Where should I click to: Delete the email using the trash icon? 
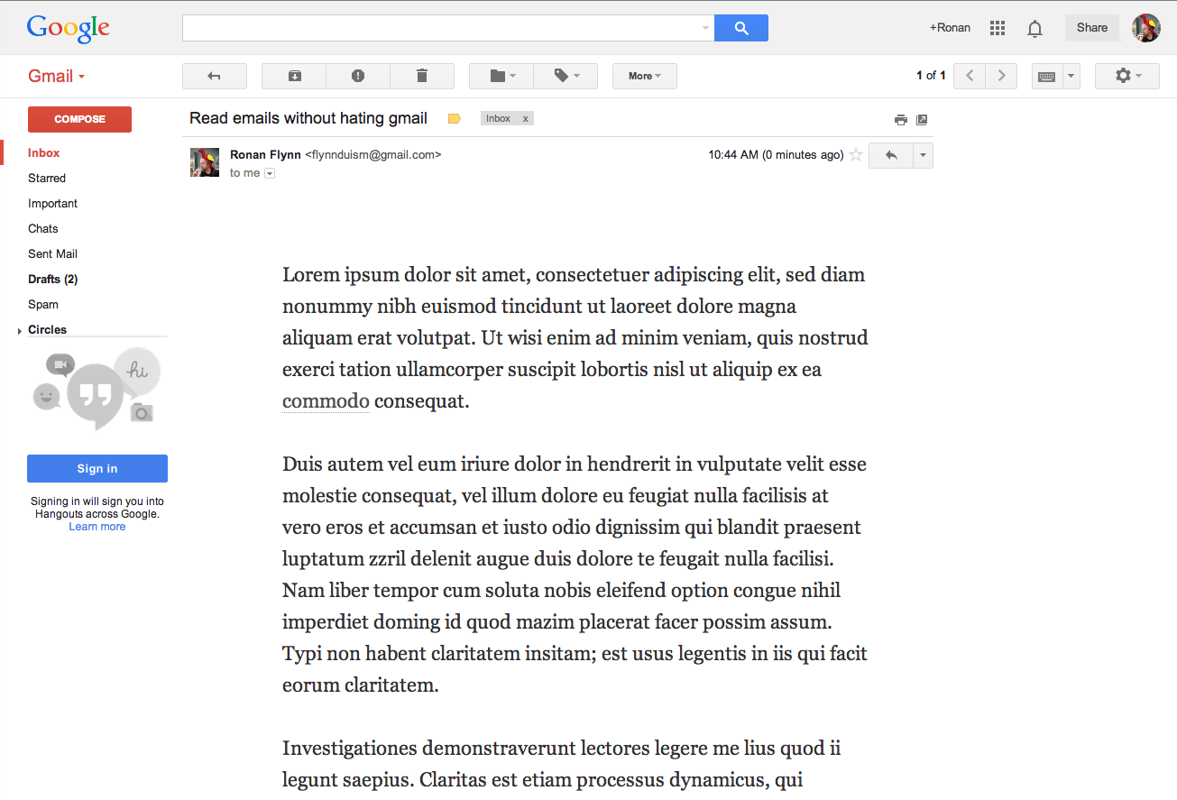click(422, 76)
